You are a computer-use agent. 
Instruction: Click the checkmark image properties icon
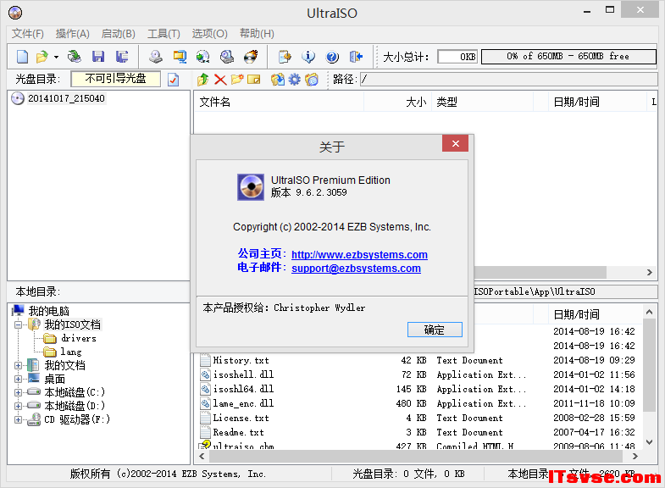click(x=173, y=80)
